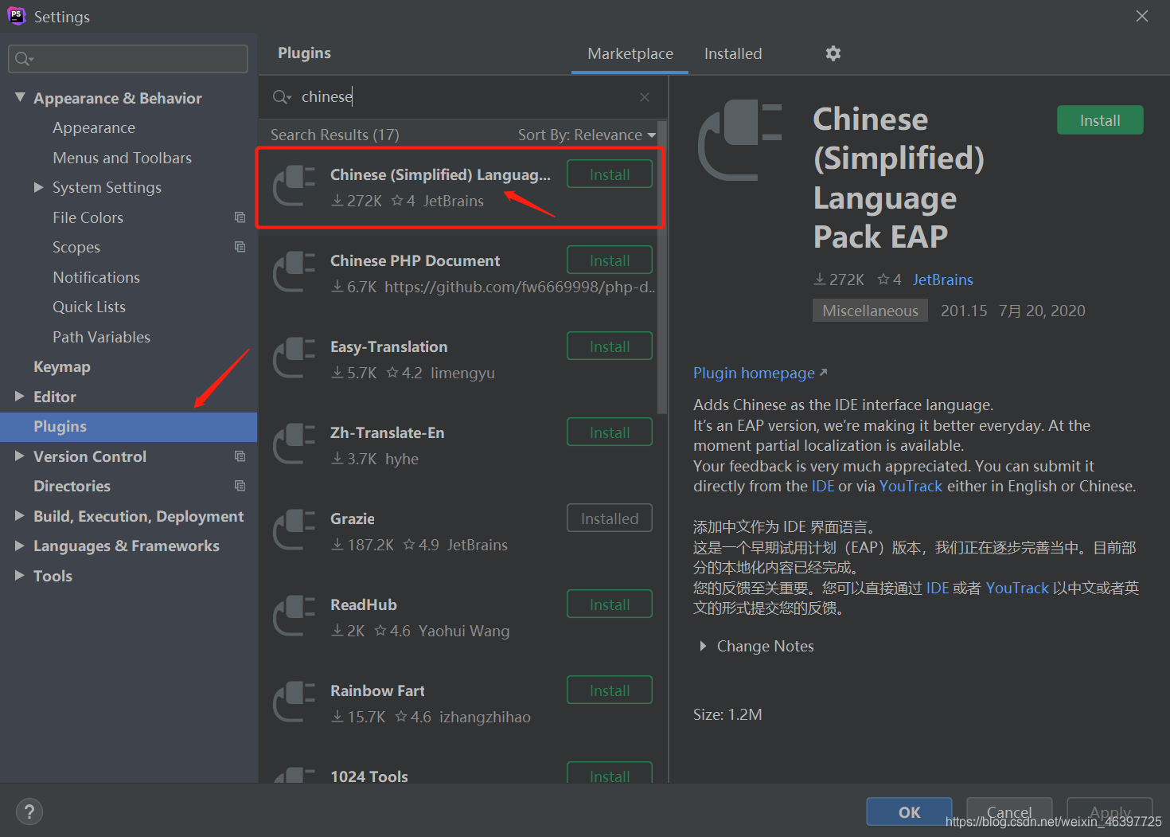Install the Zh-Translate-En plugin

click(x=610, y=432)
